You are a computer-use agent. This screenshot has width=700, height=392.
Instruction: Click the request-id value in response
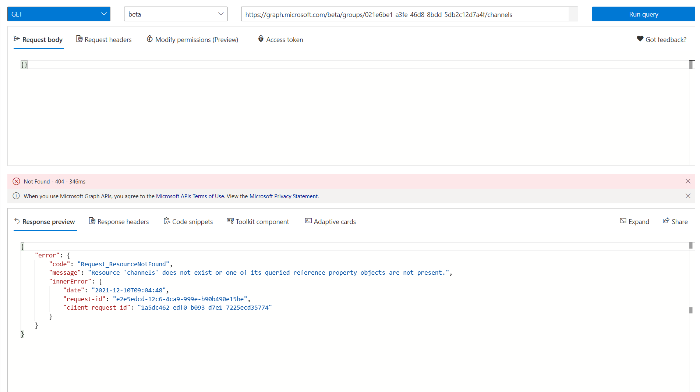(180, 299)
